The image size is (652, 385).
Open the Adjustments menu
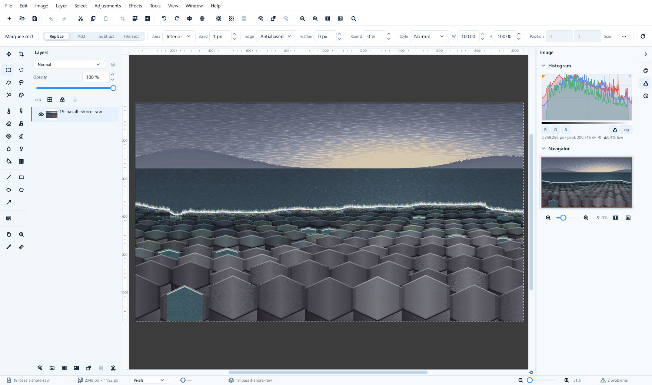click(107, 6)
